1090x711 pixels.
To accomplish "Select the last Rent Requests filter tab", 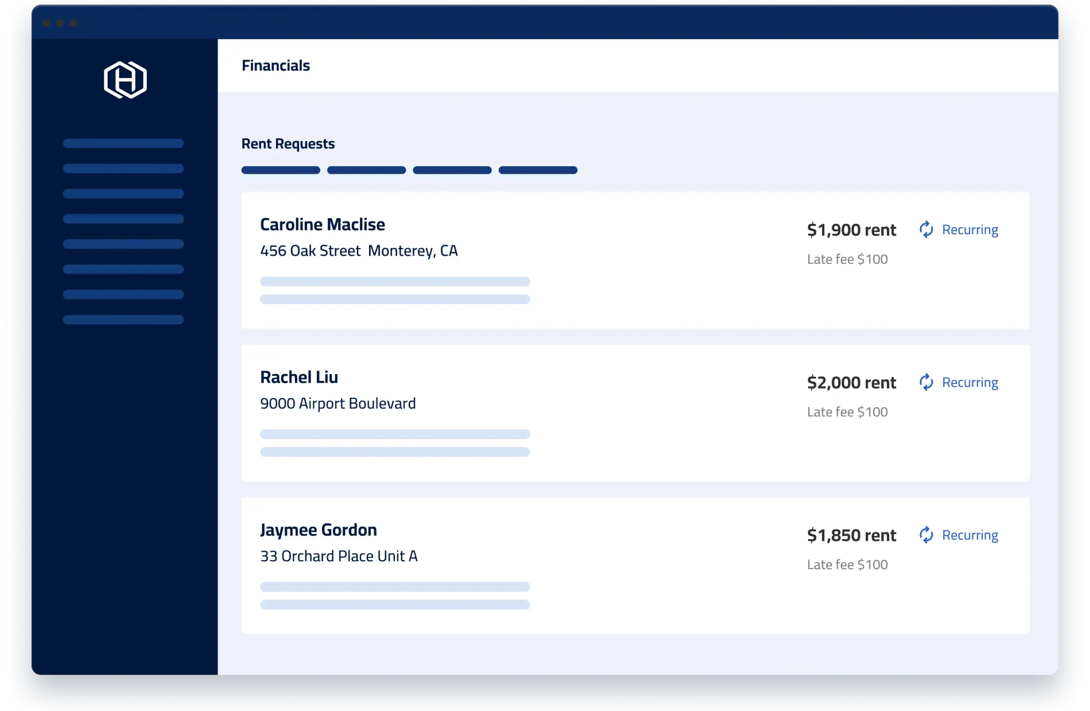I will coord(538,170).
